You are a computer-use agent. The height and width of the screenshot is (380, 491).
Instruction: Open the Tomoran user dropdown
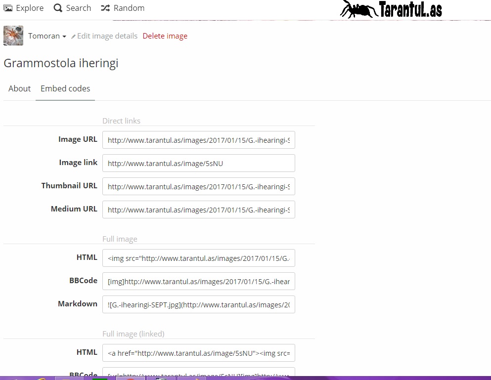coord(47,36)
